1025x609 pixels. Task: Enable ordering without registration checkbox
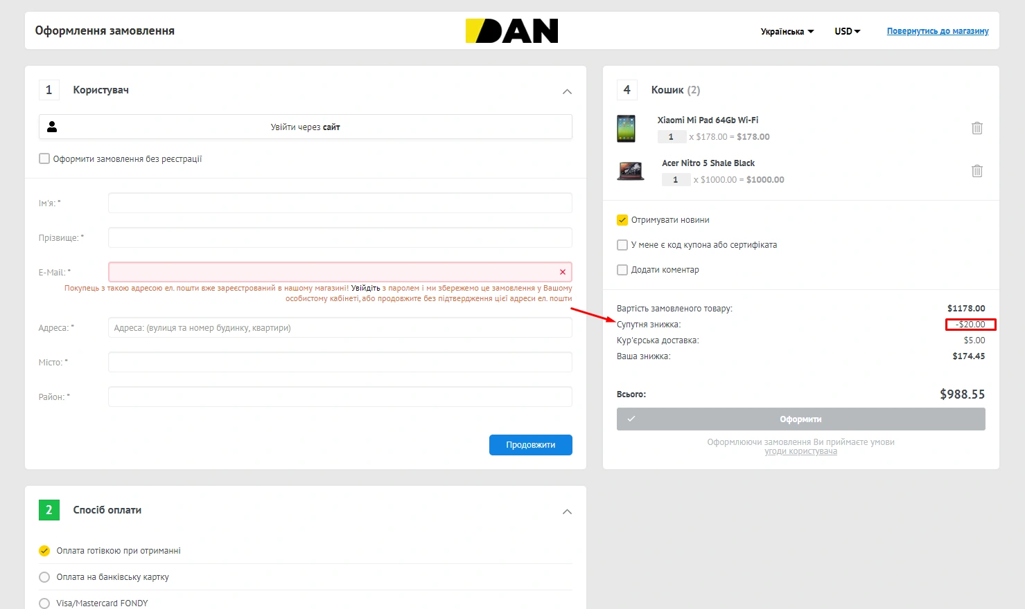(44, 158)
